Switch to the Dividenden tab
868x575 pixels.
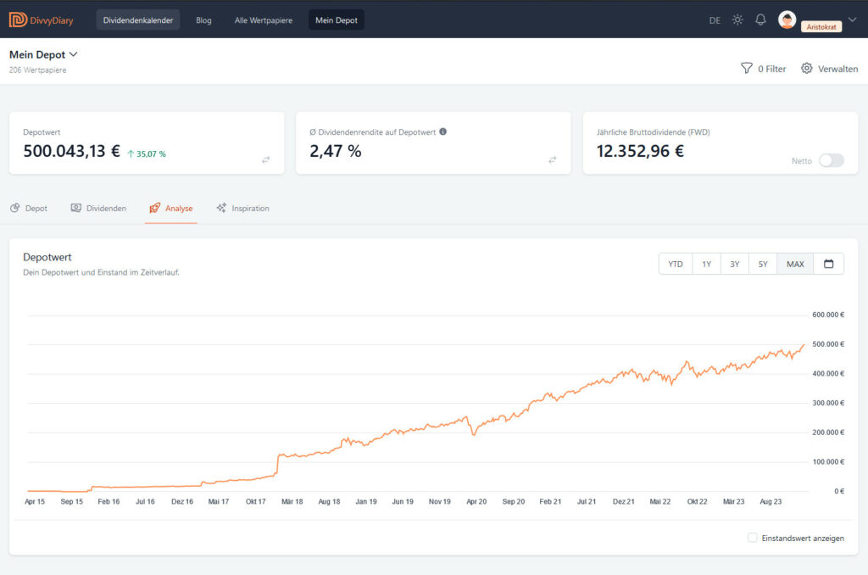point(98,209)
